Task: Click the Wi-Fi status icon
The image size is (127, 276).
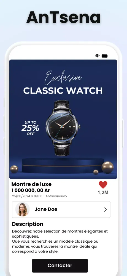Action: click(97, 56)
